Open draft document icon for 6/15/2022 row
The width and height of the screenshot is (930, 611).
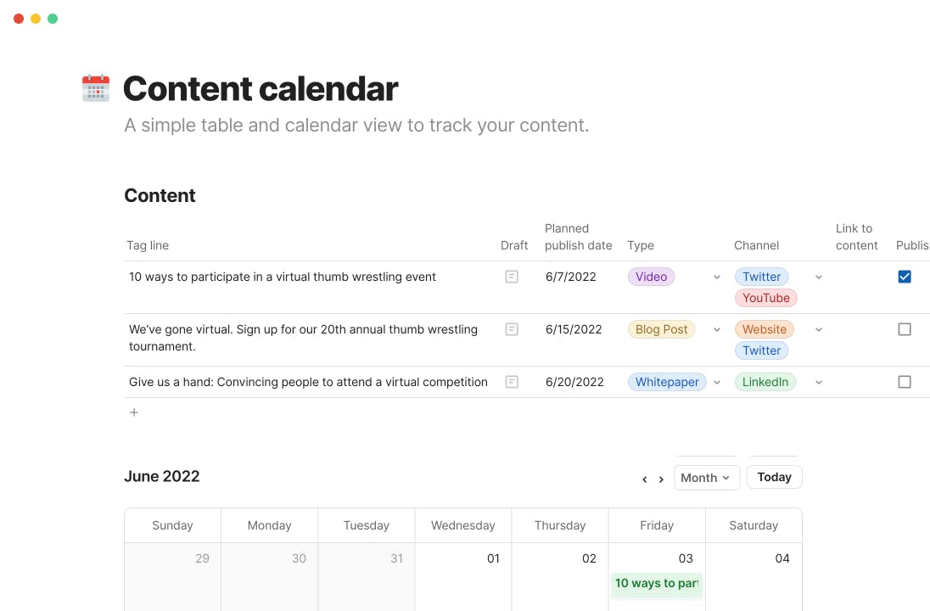[512, 329]
